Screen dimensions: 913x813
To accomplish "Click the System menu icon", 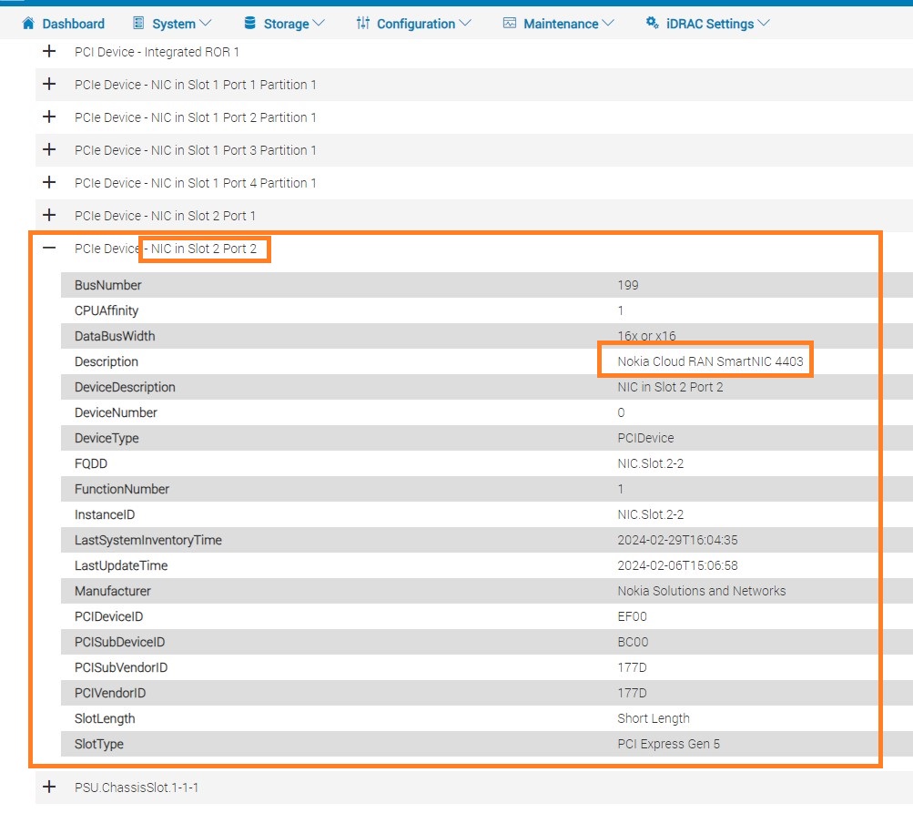I will tap(138, 23).
